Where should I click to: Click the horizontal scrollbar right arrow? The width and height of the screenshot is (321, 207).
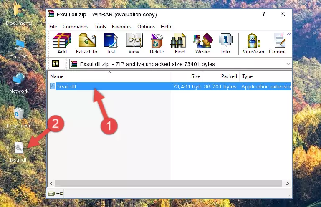[x=288, y=184]
